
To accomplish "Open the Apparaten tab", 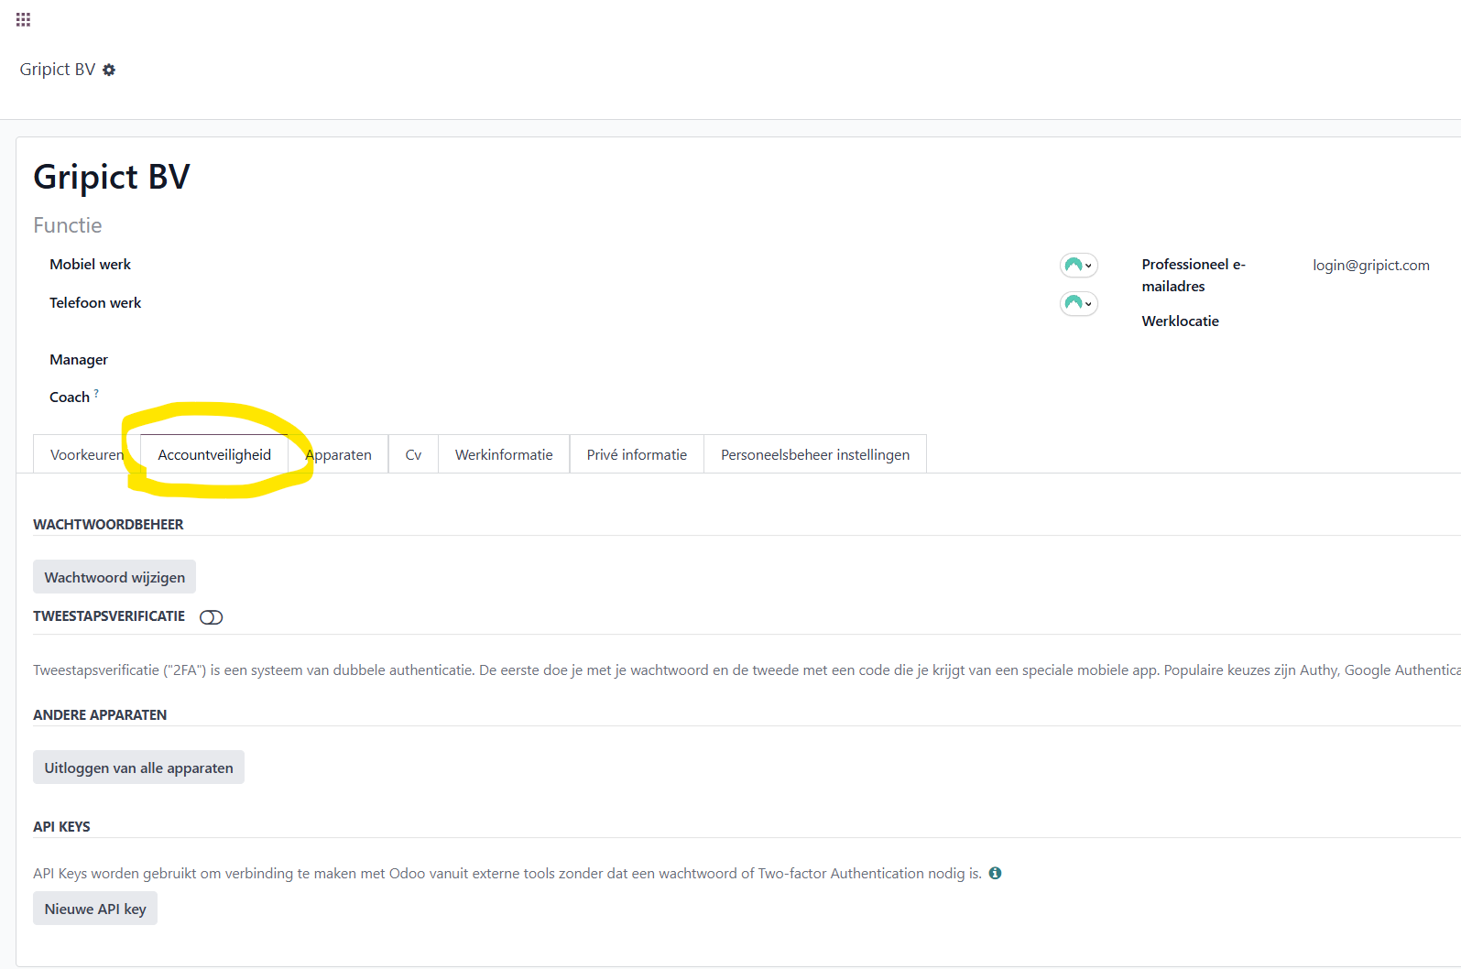I will point(339,455).
